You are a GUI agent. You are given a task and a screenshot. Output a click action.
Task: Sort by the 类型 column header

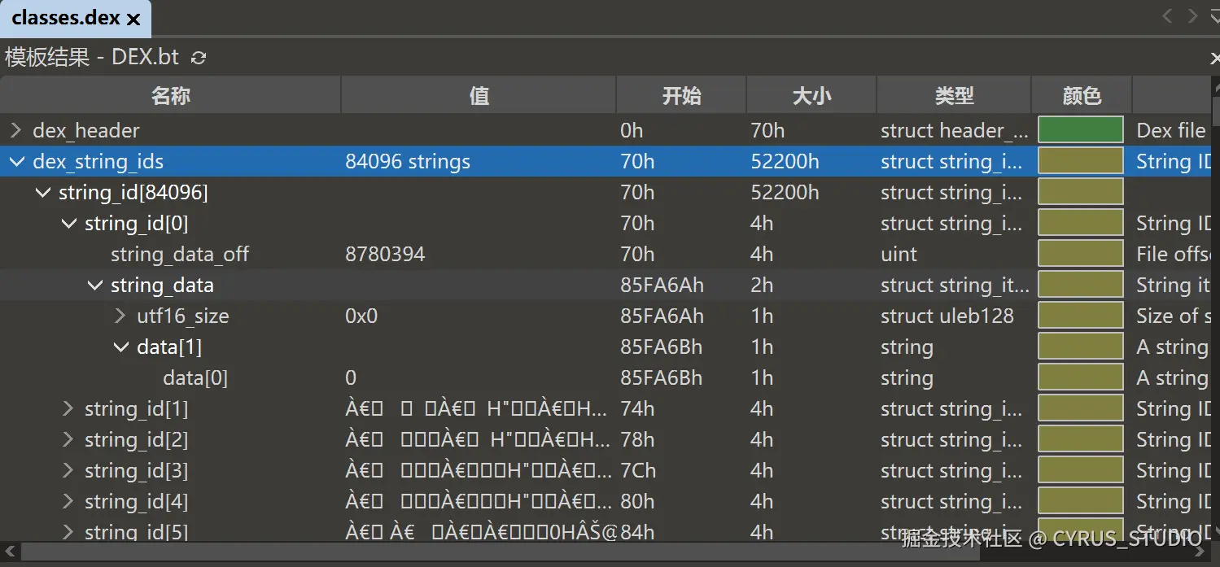(x=954, y=95)
